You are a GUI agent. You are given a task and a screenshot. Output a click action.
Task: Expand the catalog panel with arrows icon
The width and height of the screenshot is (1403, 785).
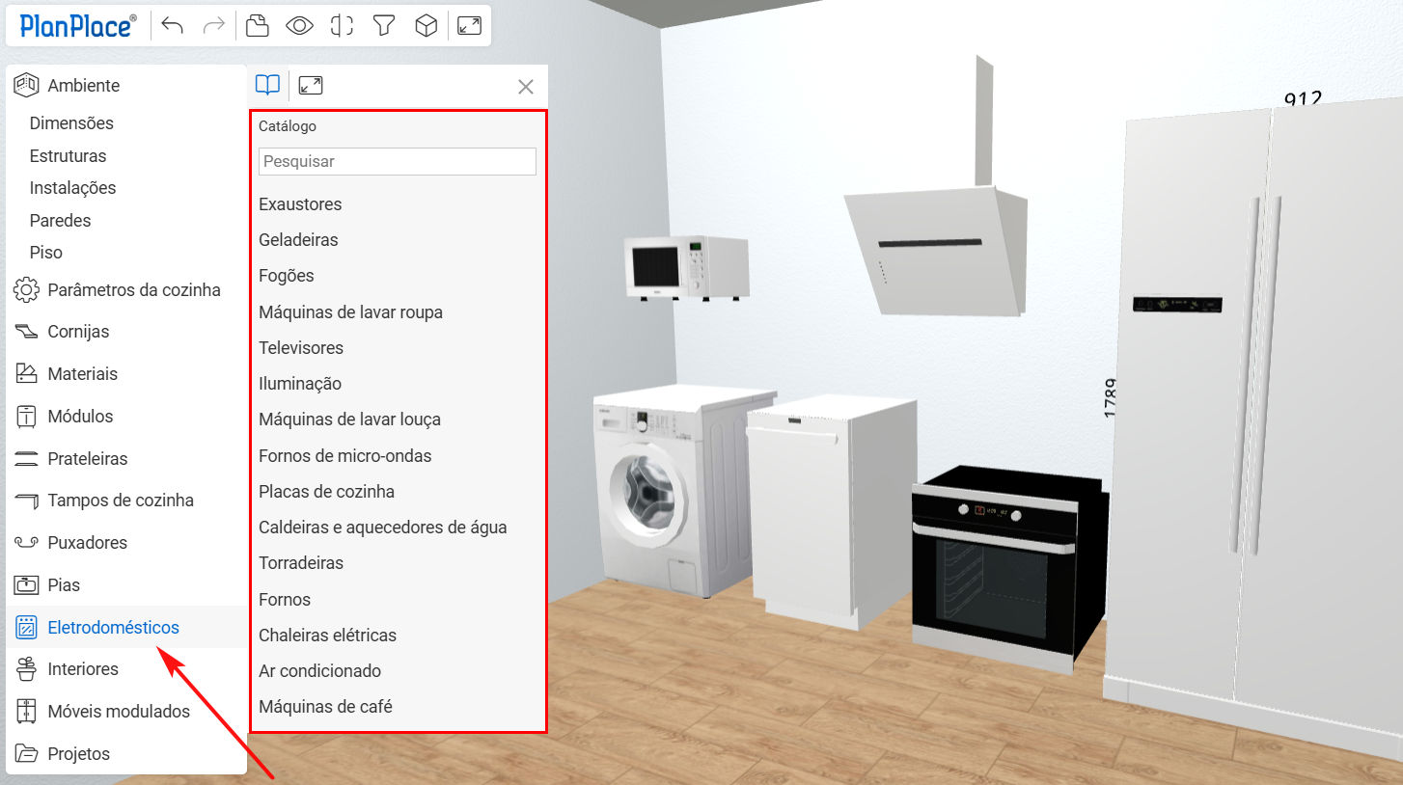[x=311, y=86]
